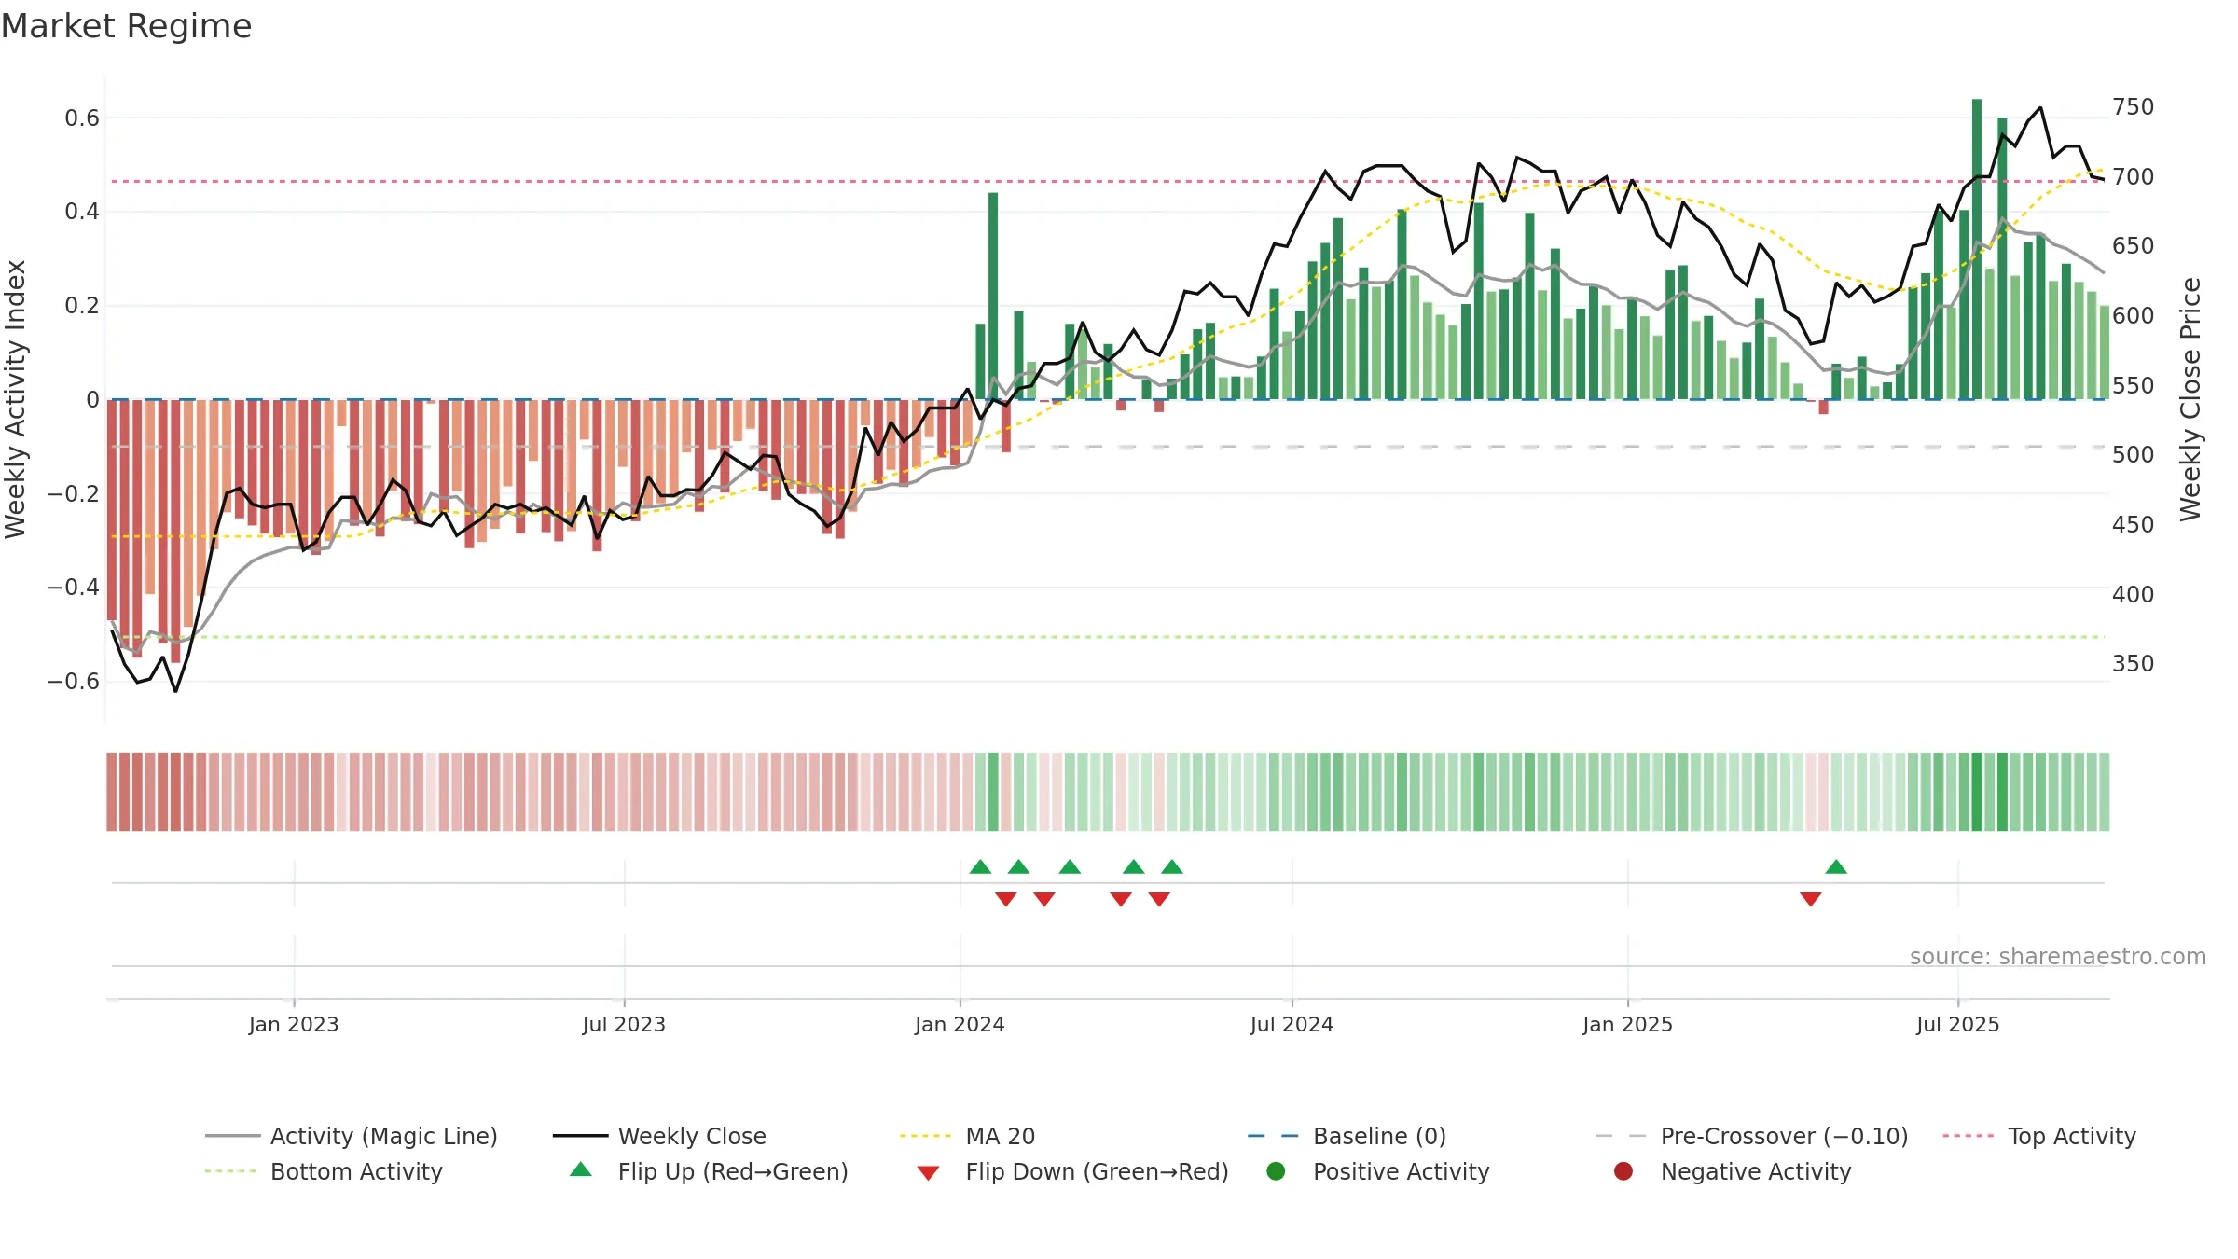The image size is (2238, 1259).
Task: Click the Weekly Close Price axis title
Action: click(2190, 399)
